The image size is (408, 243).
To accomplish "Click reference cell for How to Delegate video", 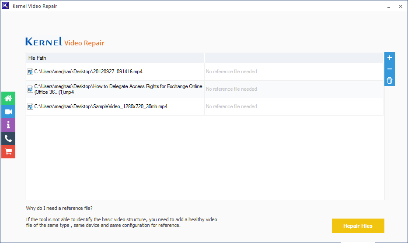I will click(x=294, y=89).
